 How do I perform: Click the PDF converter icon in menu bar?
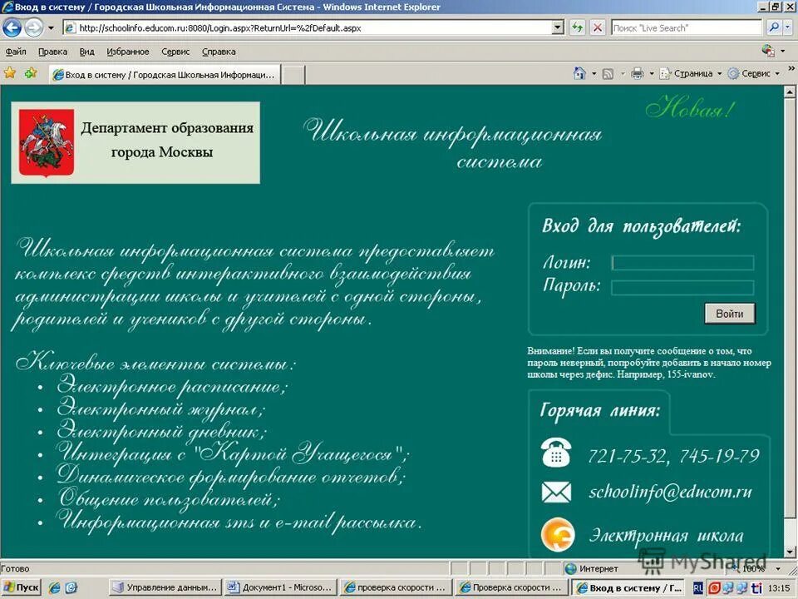tap(767, 51)
